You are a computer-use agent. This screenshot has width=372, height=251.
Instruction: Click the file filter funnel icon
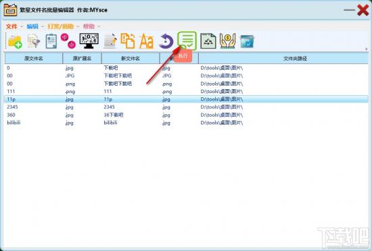[x=34, y=41]
